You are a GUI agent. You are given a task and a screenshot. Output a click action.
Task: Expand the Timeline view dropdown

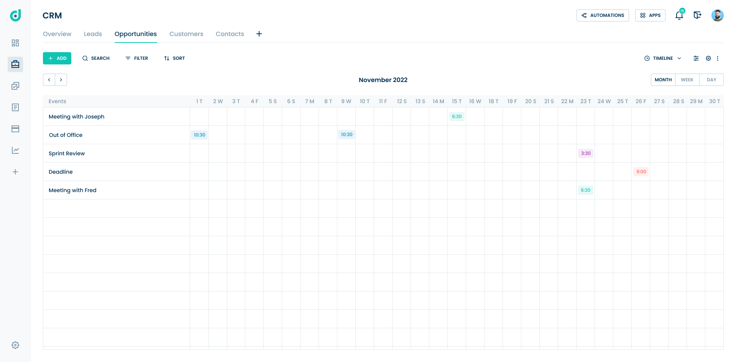click(663, 58)
